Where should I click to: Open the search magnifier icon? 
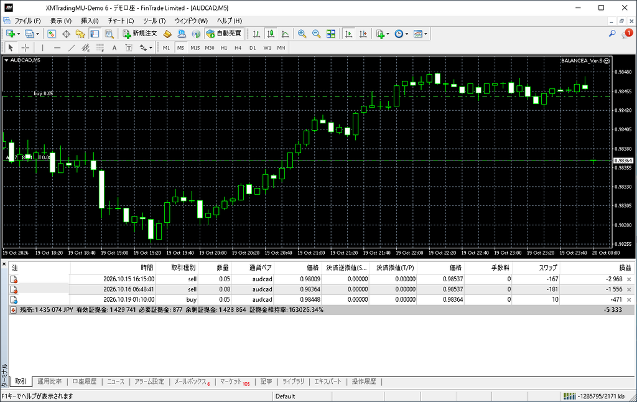(612, 34)
